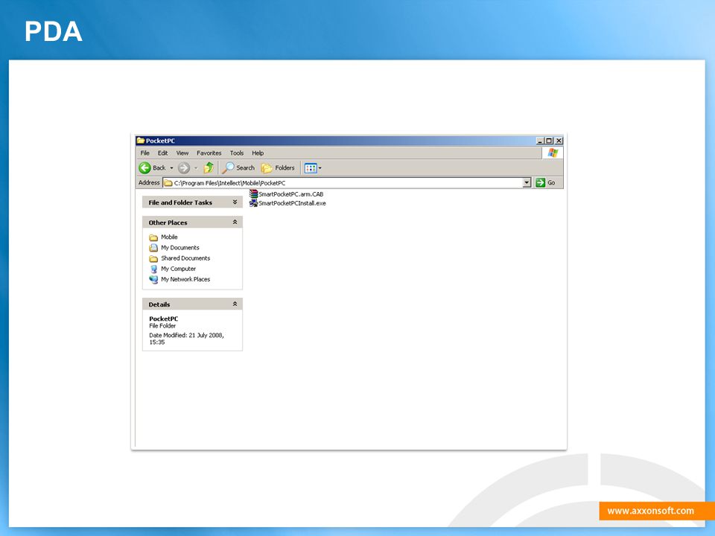The image size is (715, 536).
Task: Open the Search magnifier icon
Action: coord(228,167)
